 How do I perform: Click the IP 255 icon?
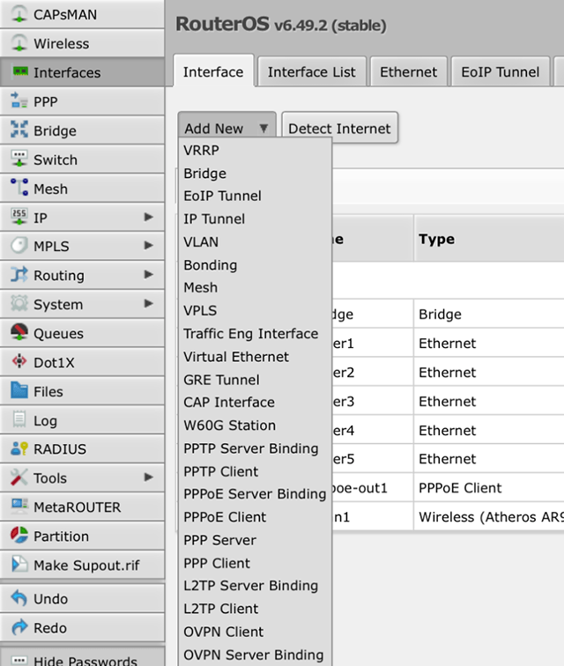click(19, 217)
